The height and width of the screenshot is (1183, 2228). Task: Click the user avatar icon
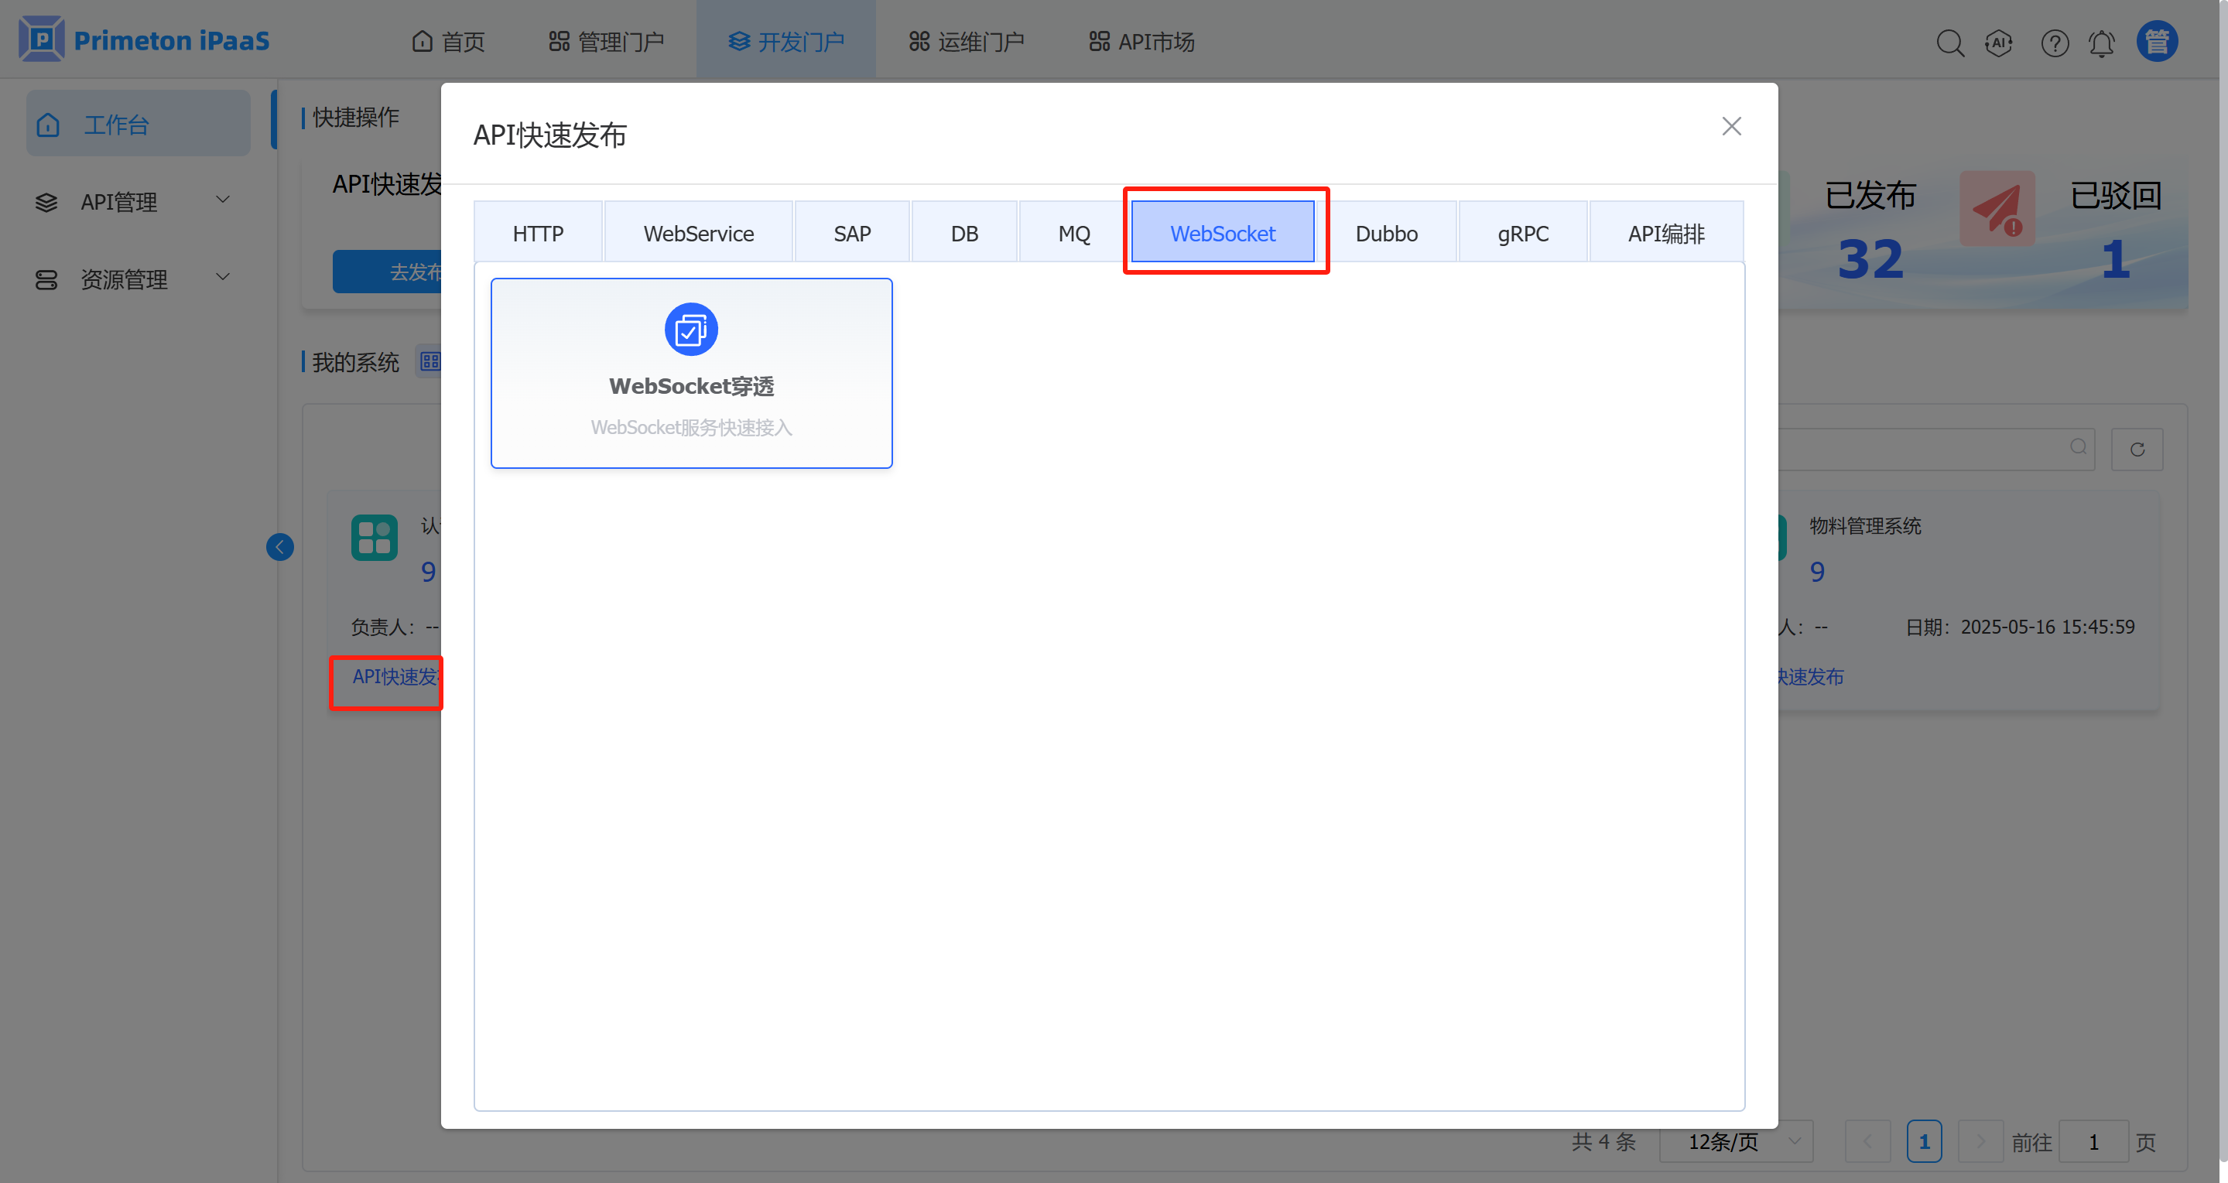pyautogui.click(x=2157, y=42)
